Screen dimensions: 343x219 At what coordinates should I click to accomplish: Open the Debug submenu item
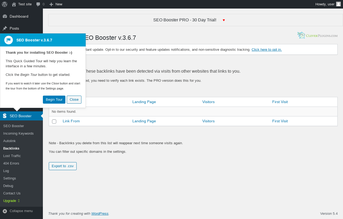8,186
